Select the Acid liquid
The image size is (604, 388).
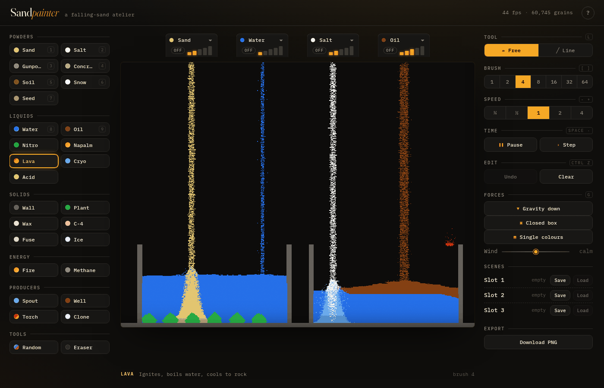click(34, 177)
